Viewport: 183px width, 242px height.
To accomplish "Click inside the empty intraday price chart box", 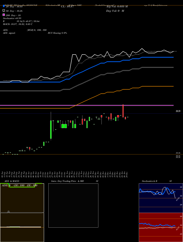I will click(73, 205).
